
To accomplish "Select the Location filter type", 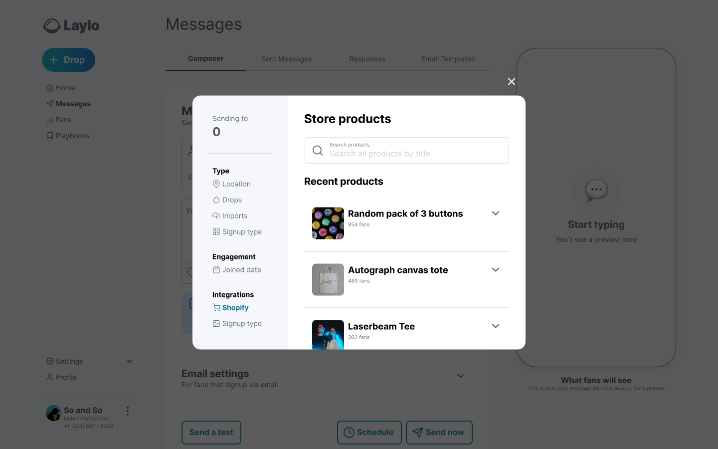I will tap(231, 184).
